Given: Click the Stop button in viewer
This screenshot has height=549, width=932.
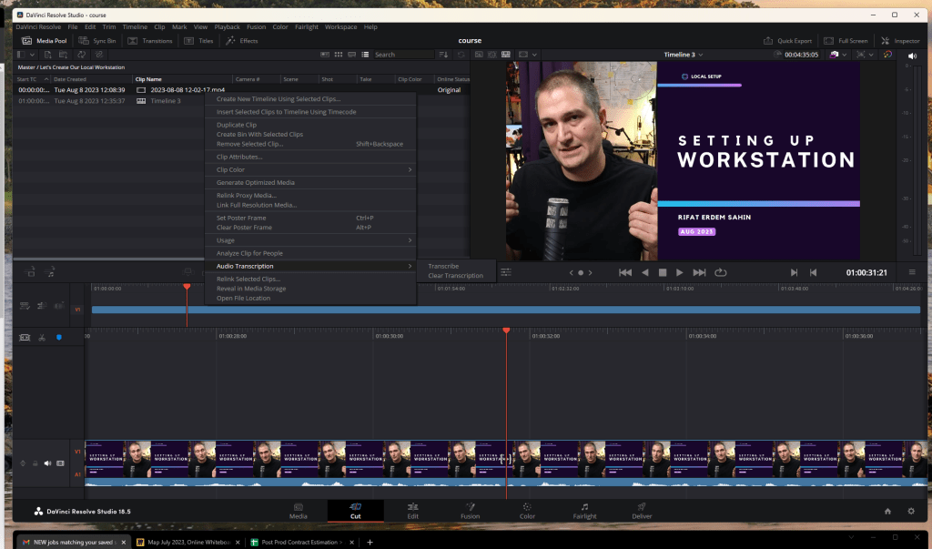Looking at the screenshot, I should [663, 272].
